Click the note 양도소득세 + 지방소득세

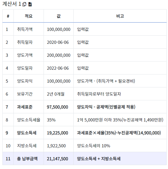(x=99, y=159)
